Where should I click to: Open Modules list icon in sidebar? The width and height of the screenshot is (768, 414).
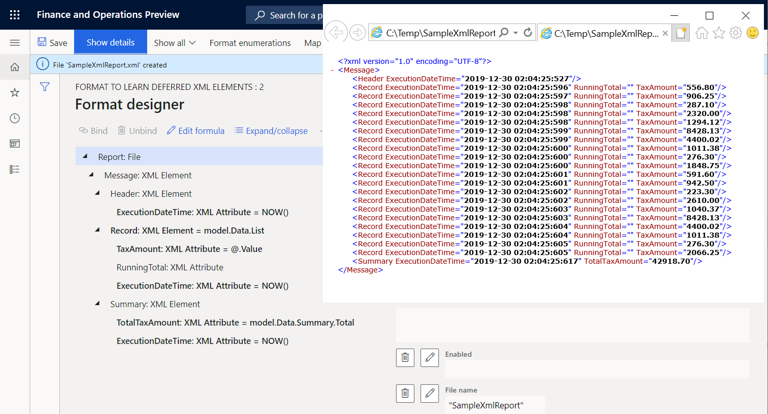pos(15,169)
